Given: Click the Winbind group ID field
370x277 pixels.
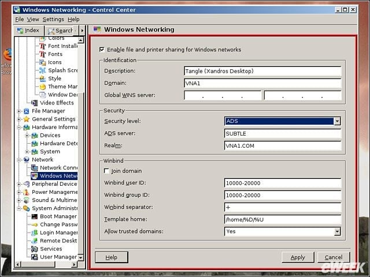Looking at the screenshot, I should [x=283, y=195].
